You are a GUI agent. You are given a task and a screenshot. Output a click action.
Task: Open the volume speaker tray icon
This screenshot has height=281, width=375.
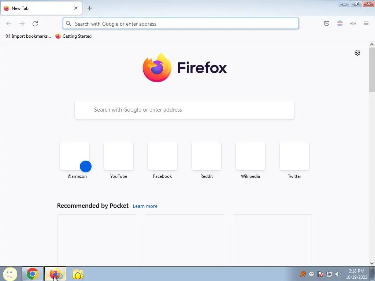(338, 274)
